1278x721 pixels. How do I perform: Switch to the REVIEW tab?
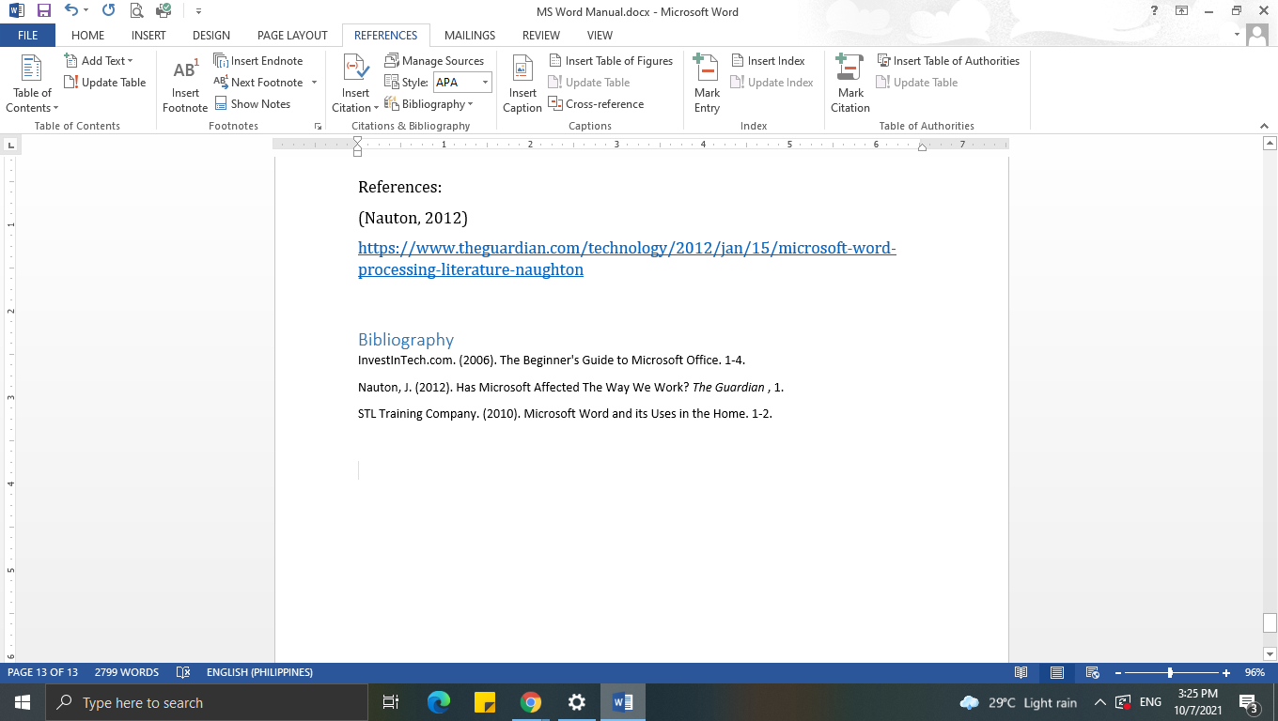[x=541, y=36]
